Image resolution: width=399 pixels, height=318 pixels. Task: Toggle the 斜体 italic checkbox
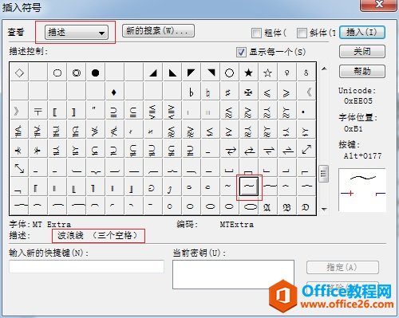pyautogui.click(x=302, y=33)
